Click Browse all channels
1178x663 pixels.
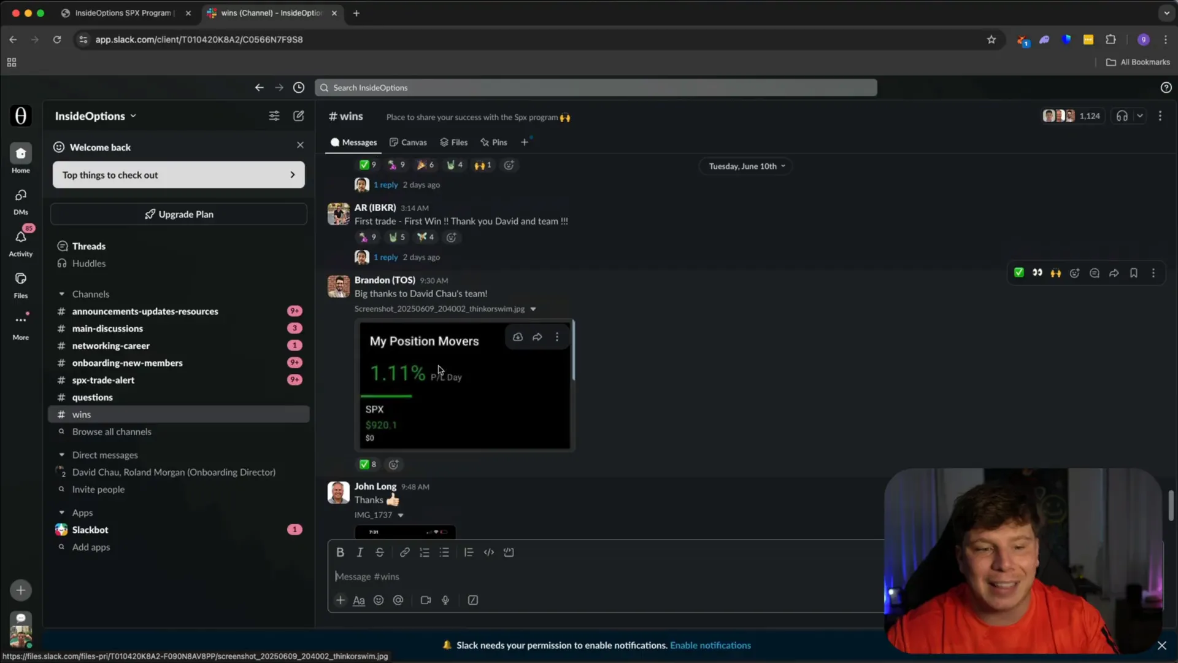point(112,432)
